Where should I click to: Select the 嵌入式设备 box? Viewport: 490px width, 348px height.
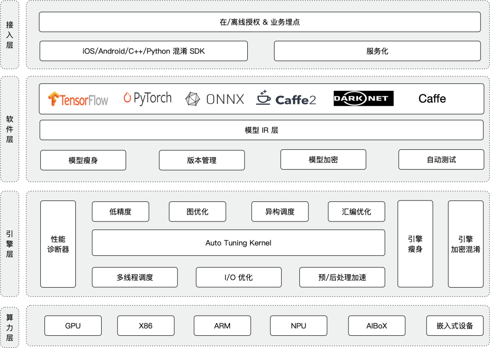[x=455, y=325]
